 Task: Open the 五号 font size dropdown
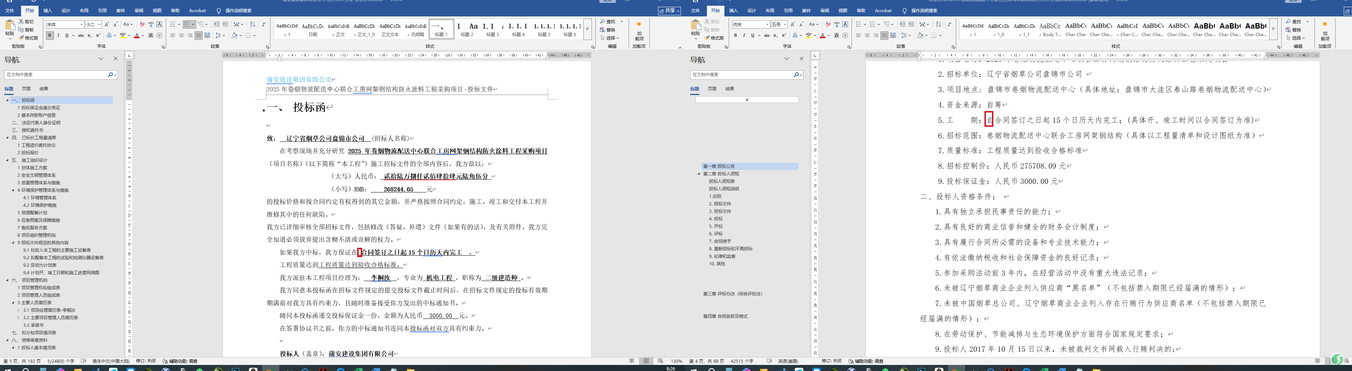(x=785, y=25)
